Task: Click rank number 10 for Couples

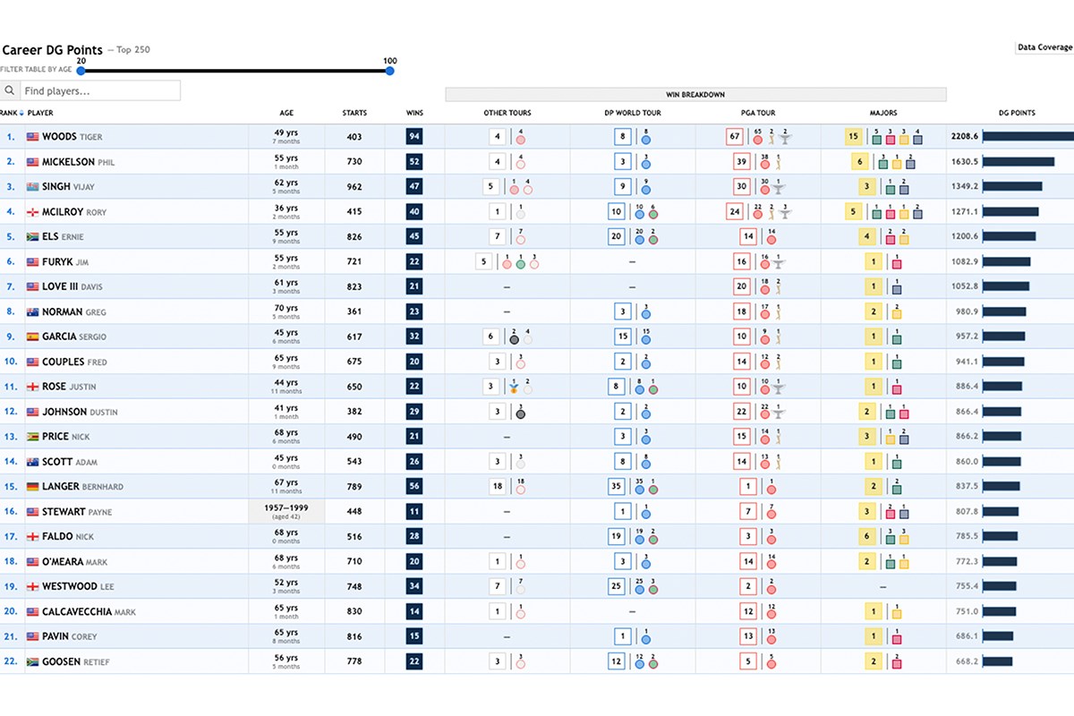Action: coord(10,362)
